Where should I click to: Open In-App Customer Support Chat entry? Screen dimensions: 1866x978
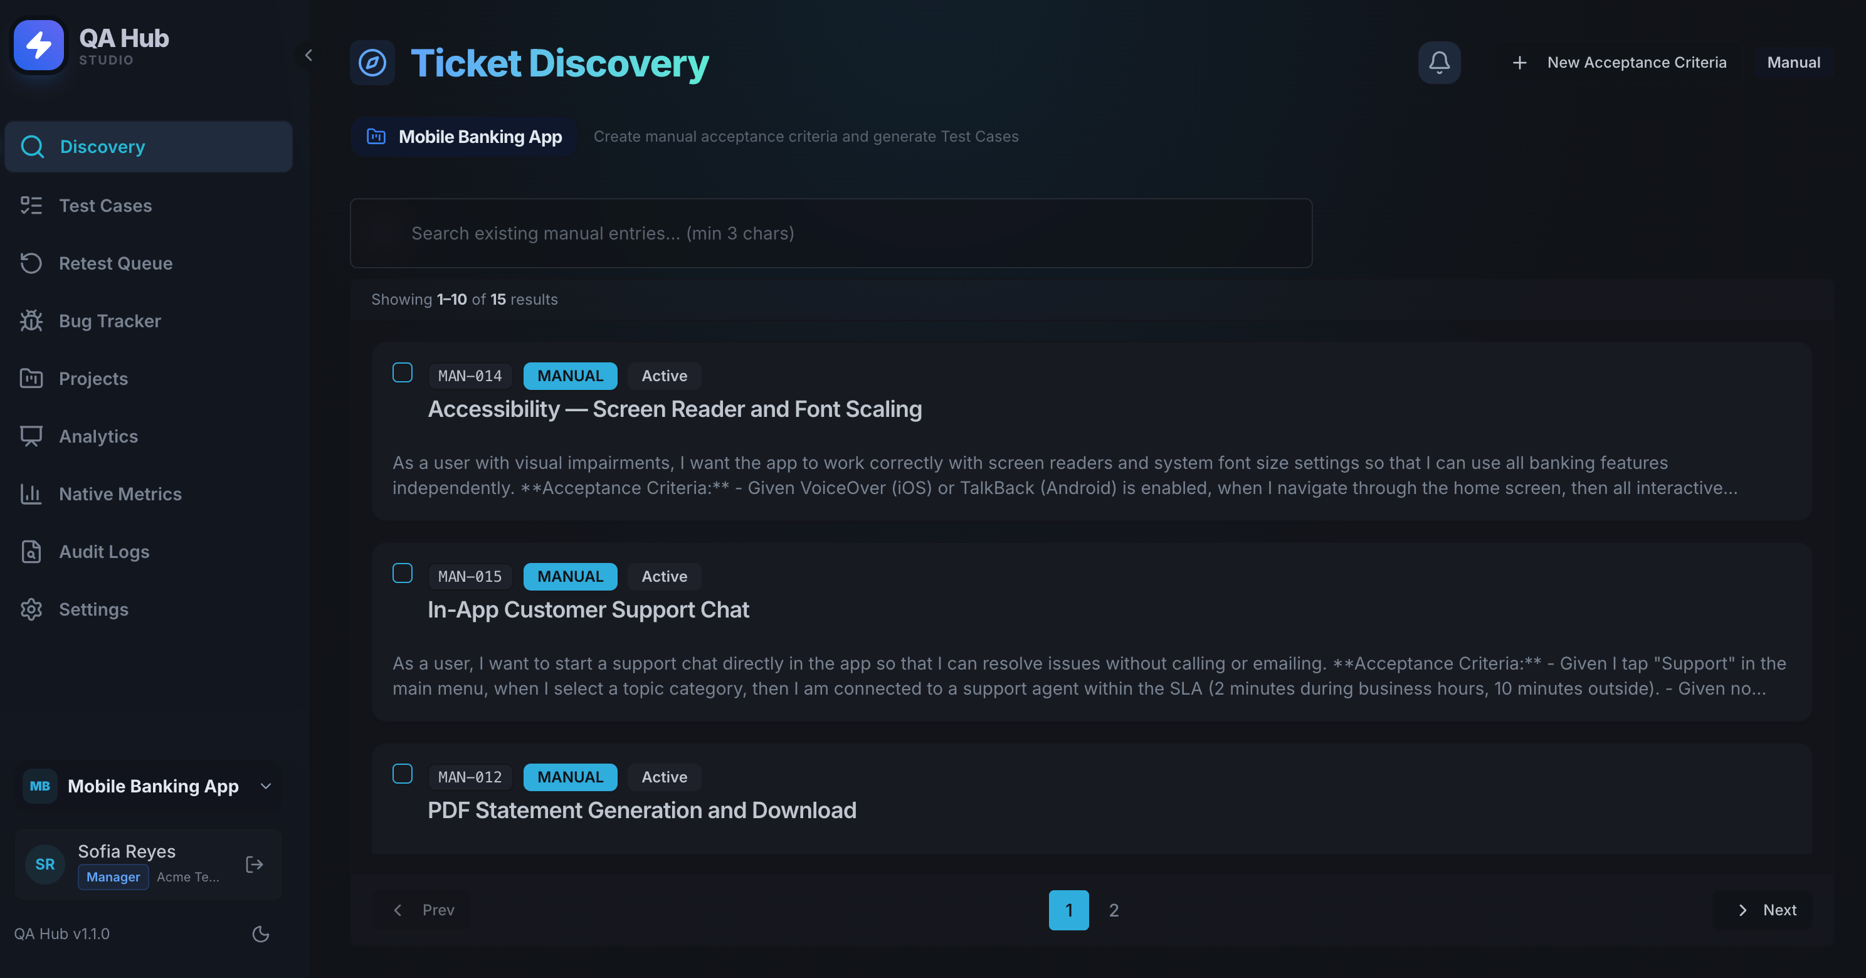click(x=588, y=610)
